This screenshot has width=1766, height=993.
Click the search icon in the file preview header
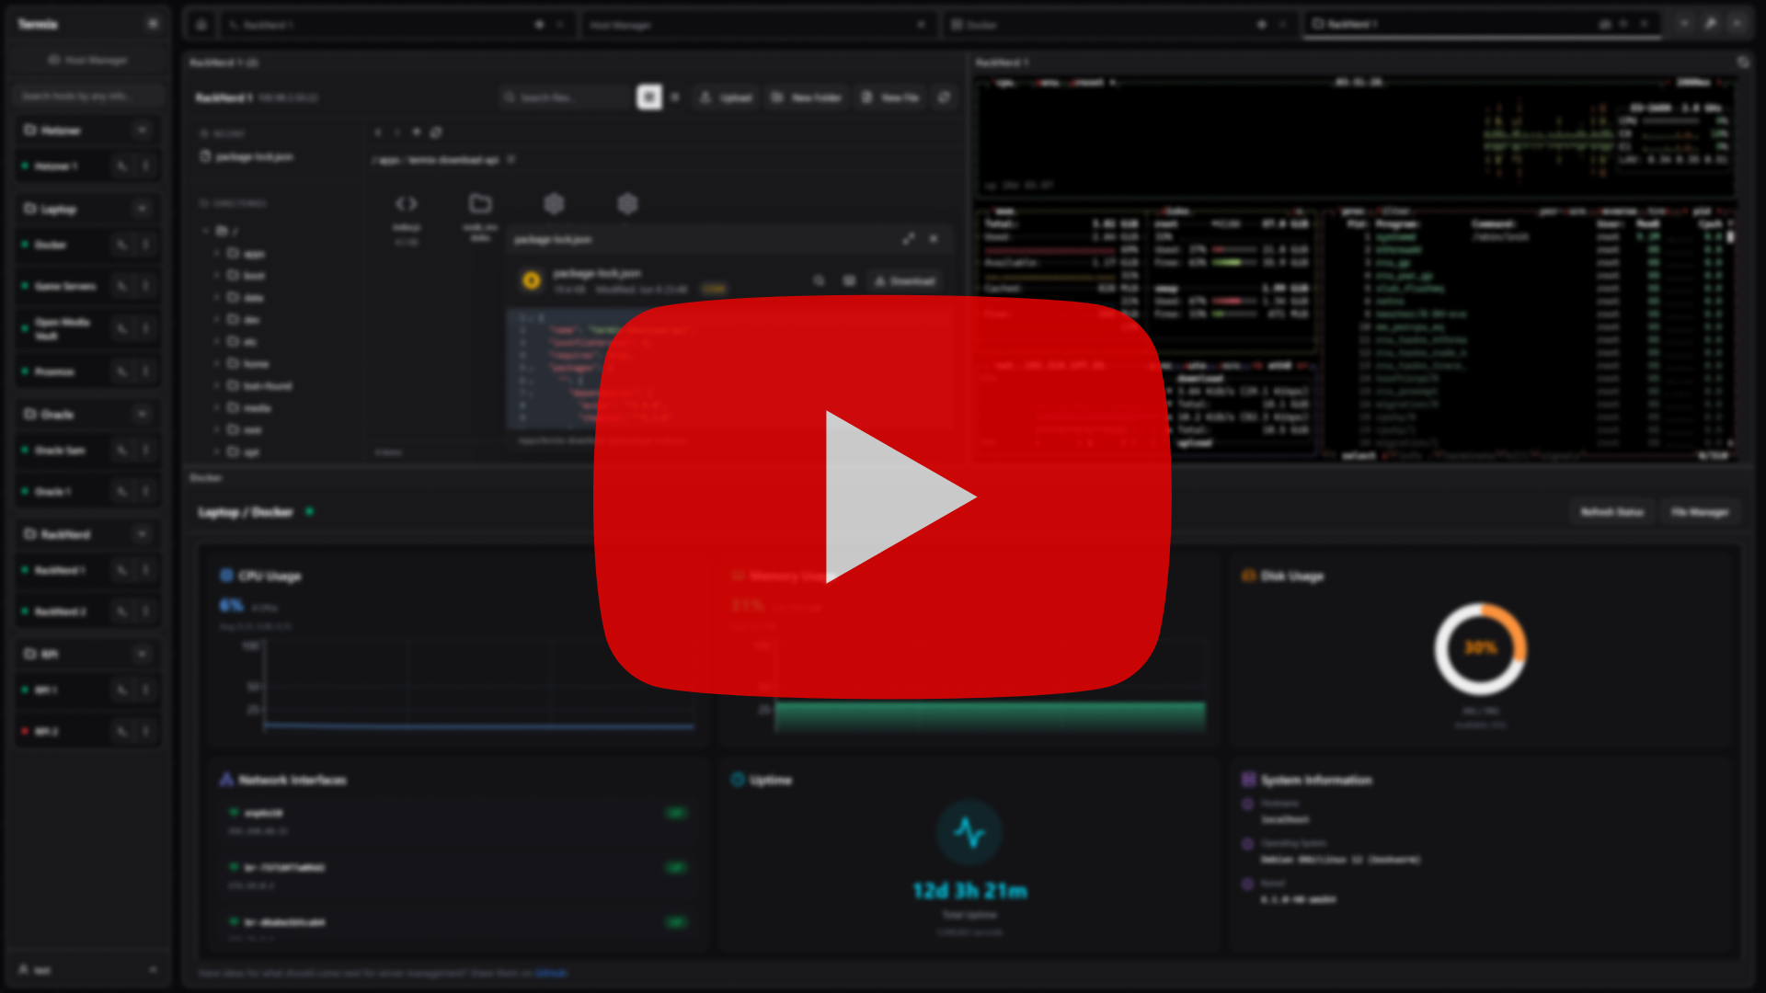click(819, 280)
